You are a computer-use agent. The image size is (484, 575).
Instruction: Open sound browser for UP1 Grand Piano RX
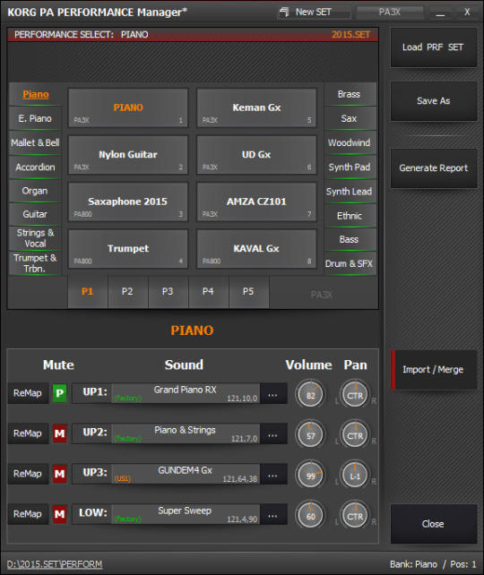tap(272, 395)
